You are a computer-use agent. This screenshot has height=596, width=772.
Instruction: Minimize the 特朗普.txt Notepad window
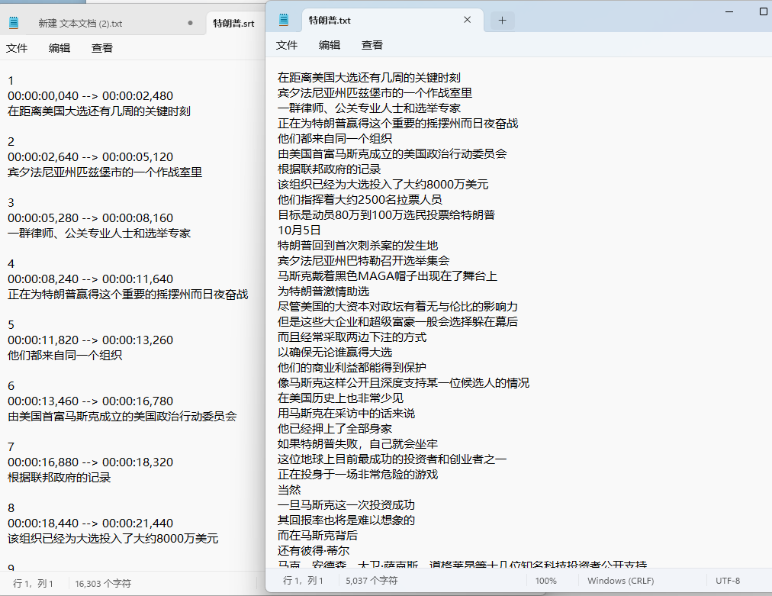tap(729, 11)
